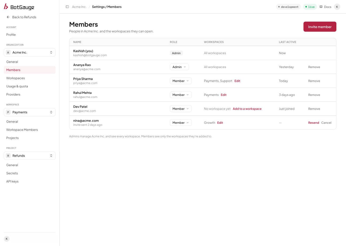Click the Settings / Members breadcrumb

coord(107,7)
